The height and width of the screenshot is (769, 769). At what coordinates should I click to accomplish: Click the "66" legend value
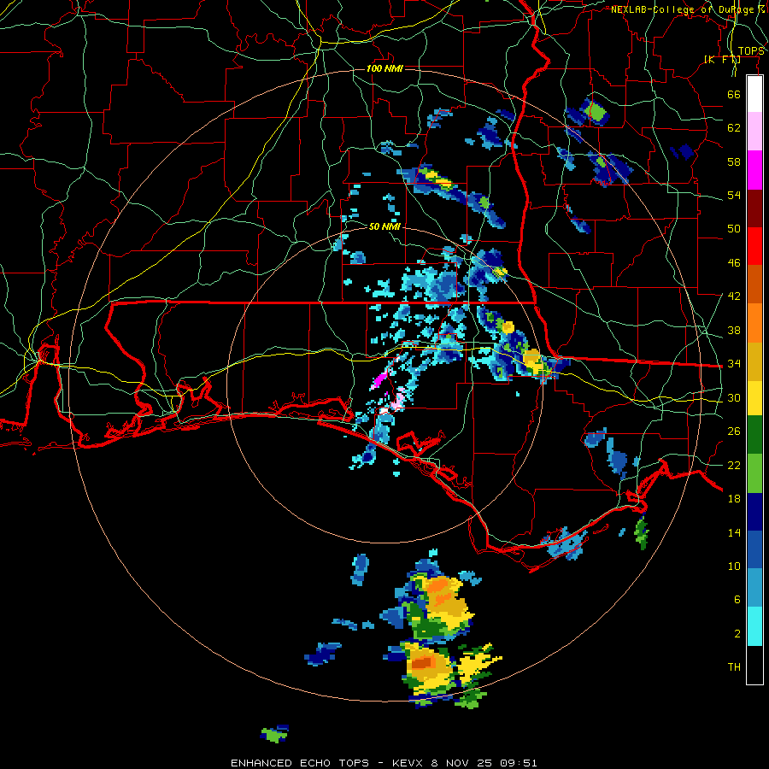[x=734, y=94]
